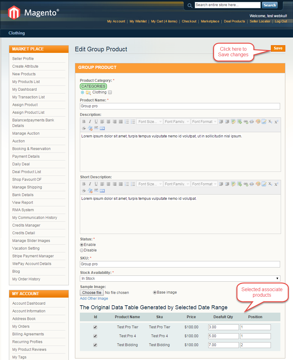The image size is (293, 360).
Task: Open Stock Availability dropdown
Action: click(180, 279)
